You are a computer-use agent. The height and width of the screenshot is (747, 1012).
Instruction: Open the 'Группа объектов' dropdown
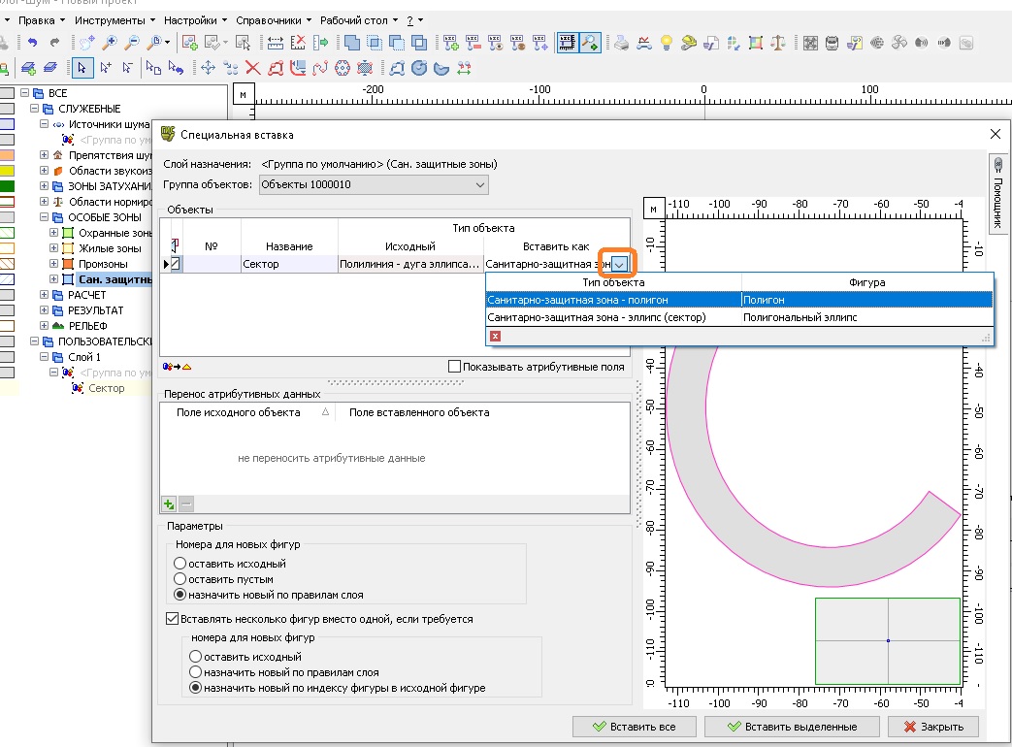480,184
